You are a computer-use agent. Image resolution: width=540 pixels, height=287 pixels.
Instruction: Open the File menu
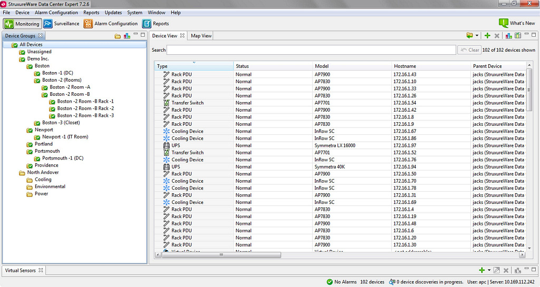coord(6,12)
